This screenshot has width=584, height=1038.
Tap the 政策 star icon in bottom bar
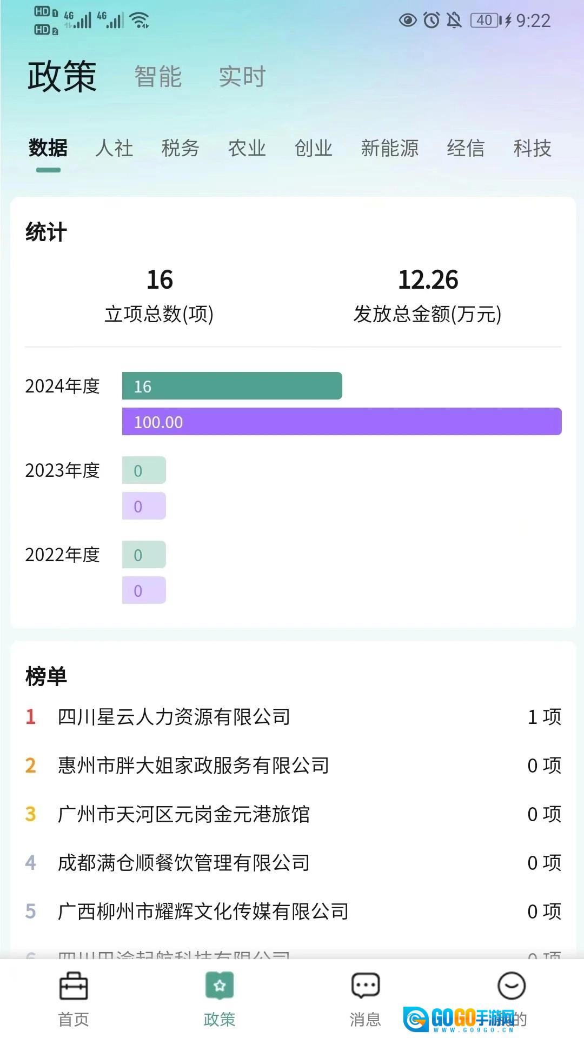coord(219,986)
